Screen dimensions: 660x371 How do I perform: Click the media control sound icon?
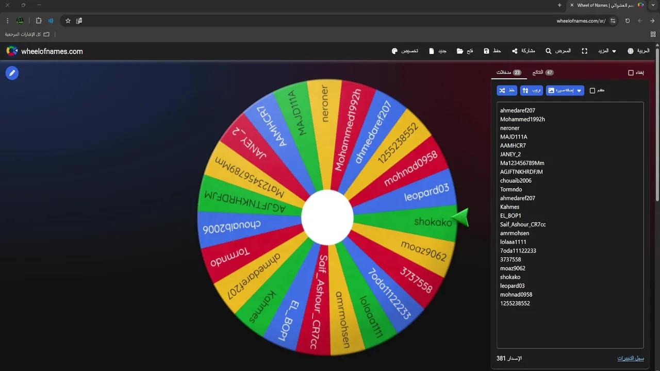point(51,21)
